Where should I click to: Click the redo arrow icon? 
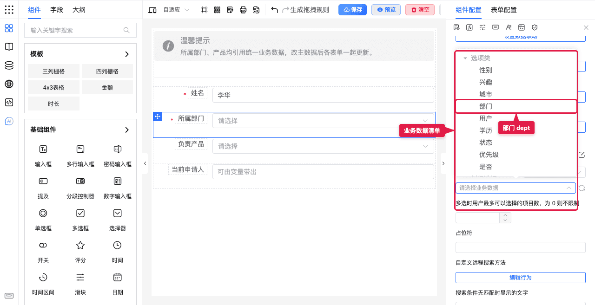click(x=286, y=10)
